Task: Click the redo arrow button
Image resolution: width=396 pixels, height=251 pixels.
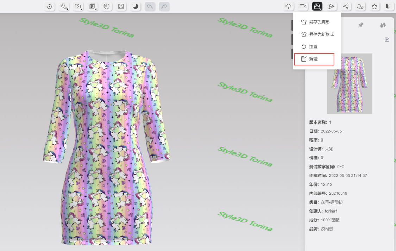Action: (164, 6)
